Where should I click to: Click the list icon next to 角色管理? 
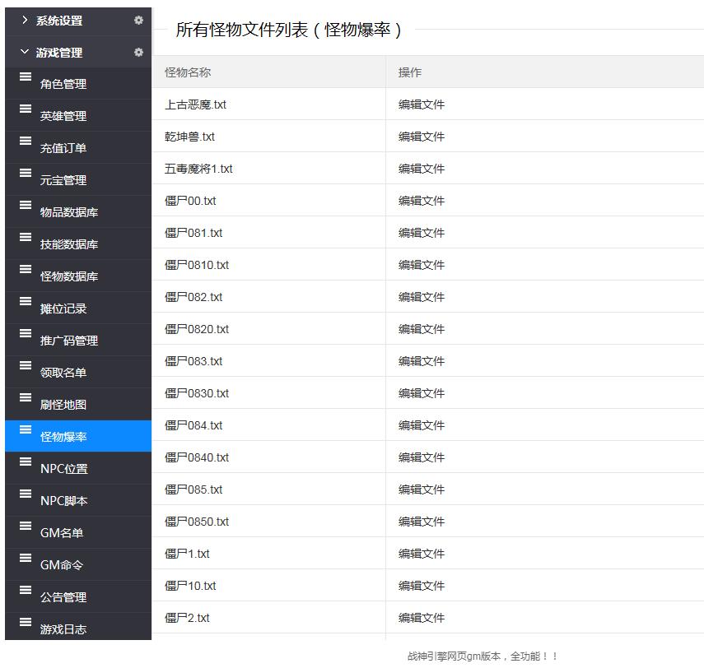click(26, 77)
